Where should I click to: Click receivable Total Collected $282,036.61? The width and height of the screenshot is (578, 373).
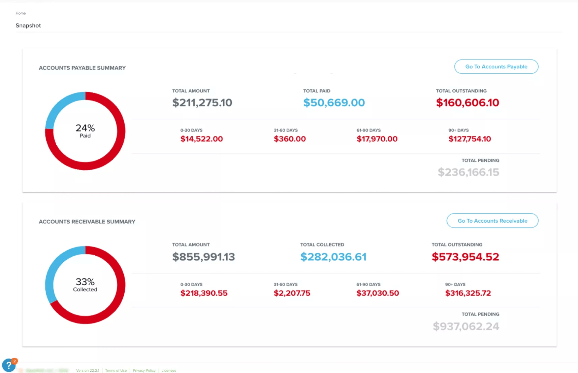tap(333, 257)
